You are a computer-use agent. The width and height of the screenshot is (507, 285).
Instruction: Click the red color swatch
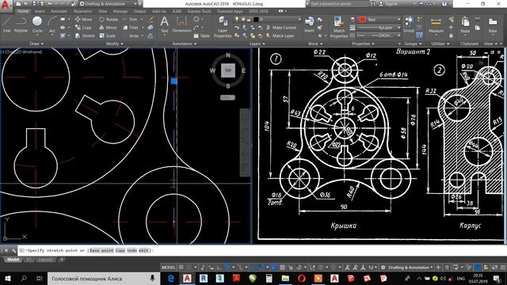pos(362,20)
